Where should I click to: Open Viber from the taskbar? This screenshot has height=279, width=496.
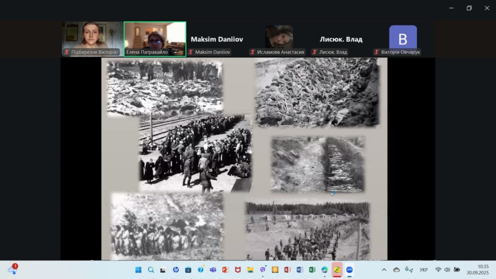pyautogui.click(x=263, y=270)
